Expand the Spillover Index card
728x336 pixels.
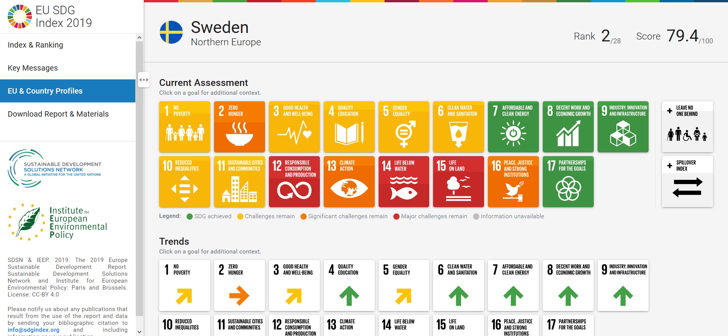[x=687, y=182]
